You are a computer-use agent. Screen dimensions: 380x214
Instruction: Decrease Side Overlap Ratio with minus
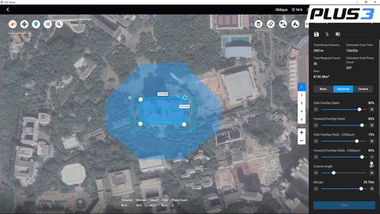316,109
